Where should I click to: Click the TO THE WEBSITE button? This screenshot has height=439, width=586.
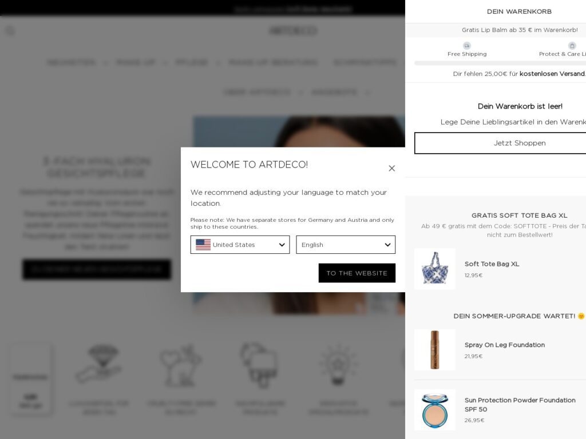[x=357, y=273]
